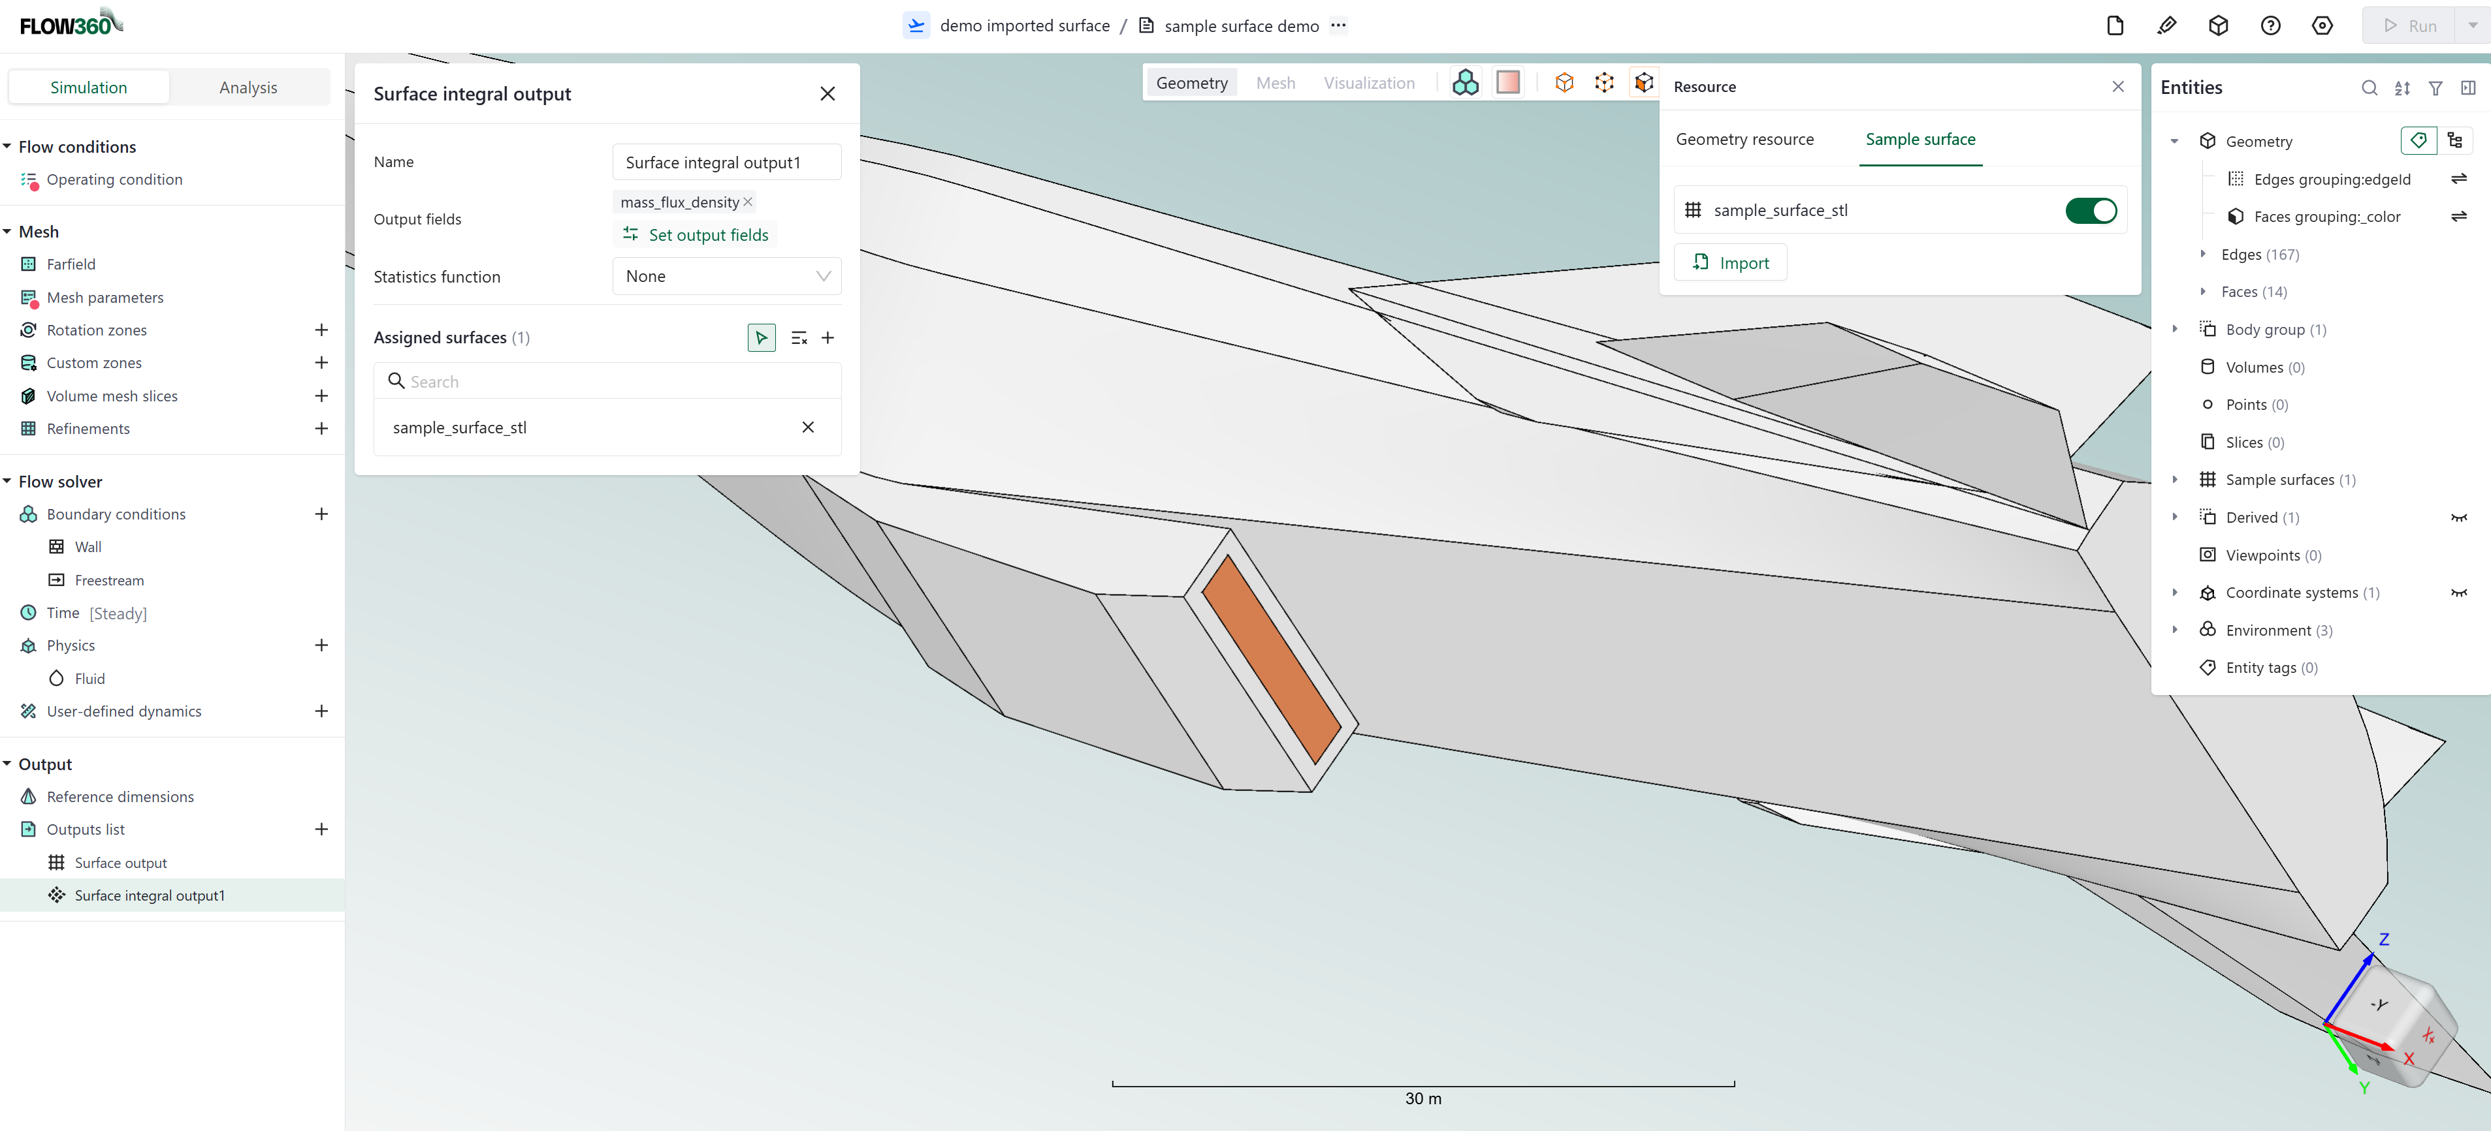The height and width of the screenshot is (1131, 2491).
Task: Switch to the Analysis tab
Action: pyautogui.click(x=249, y=86)
